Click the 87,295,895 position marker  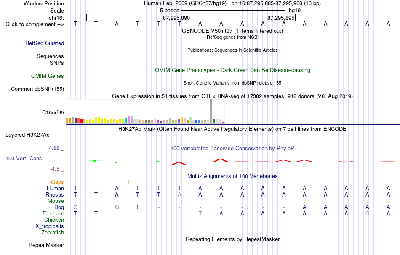281,18
